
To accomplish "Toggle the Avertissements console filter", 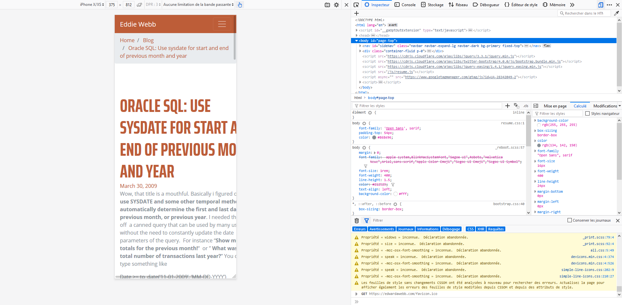I will click(x=381, y=229).
